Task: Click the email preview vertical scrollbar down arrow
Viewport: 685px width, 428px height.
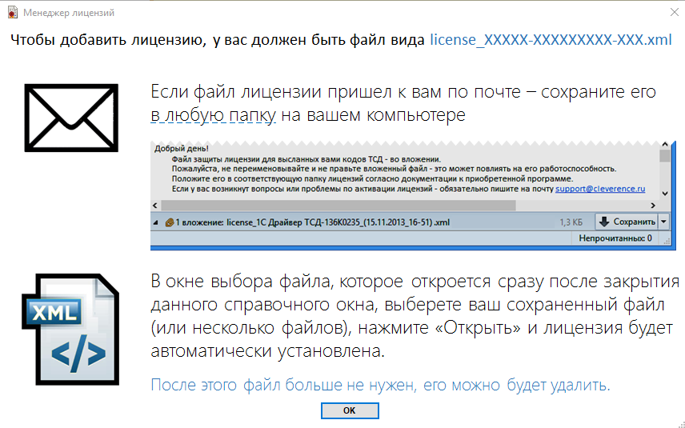Action: pyautogui.click(x=665, y=194)
